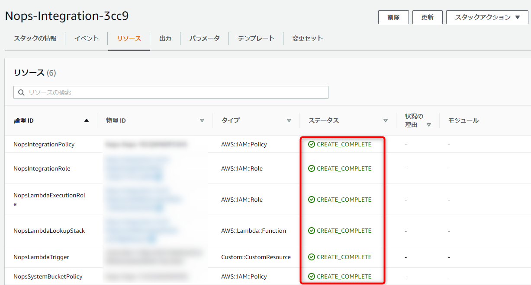Click the 更新 button
The image size is (531, 285).
coord(428,17)
